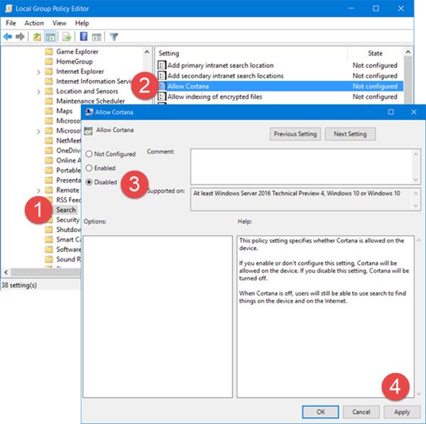Click the Up one level folder icon

[x=36, y=37]
